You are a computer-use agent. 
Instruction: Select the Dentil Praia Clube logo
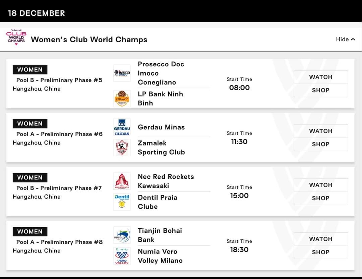tap(122, 202)
